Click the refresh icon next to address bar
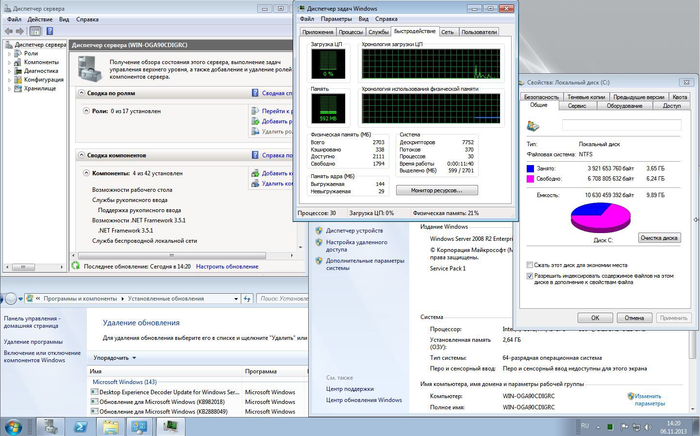 [x=247, y=299]
